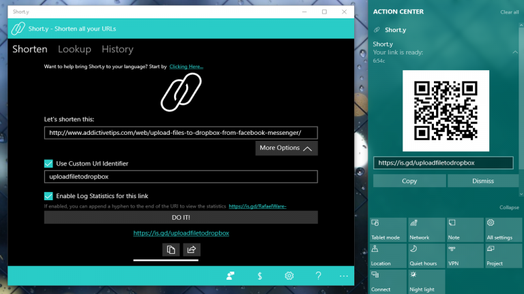Open Connect quick action tile

[x=388, y=282]
